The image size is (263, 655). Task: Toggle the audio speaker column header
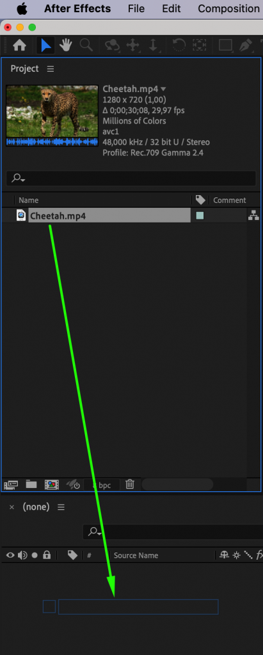coord(22,555)
